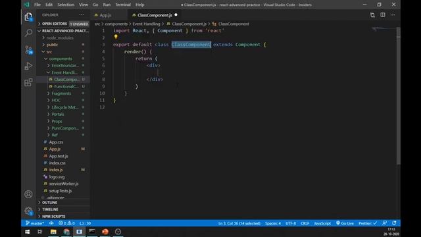Open FunctionalC... file in explorer
Screen dimensions: 421x237
(x=66, y=86)
